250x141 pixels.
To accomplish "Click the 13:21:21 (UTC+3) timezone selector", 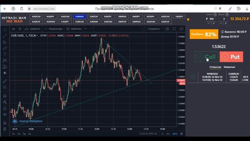I will [x=148, y=134].
